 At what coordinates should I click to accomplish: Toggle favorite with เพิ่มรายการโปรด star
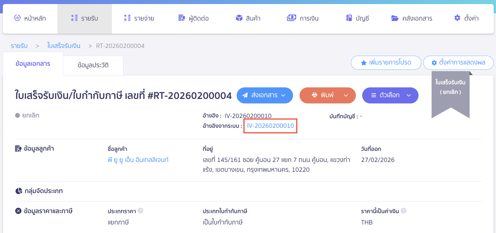point(364,63)
